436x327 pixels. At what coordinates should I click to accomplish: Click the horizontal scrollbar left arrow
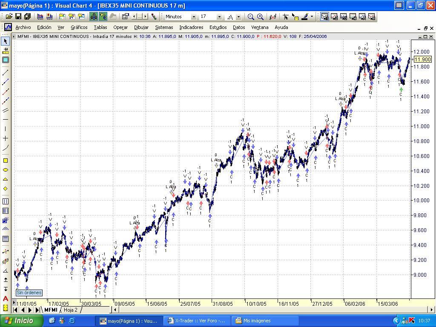tap(115, 310)
